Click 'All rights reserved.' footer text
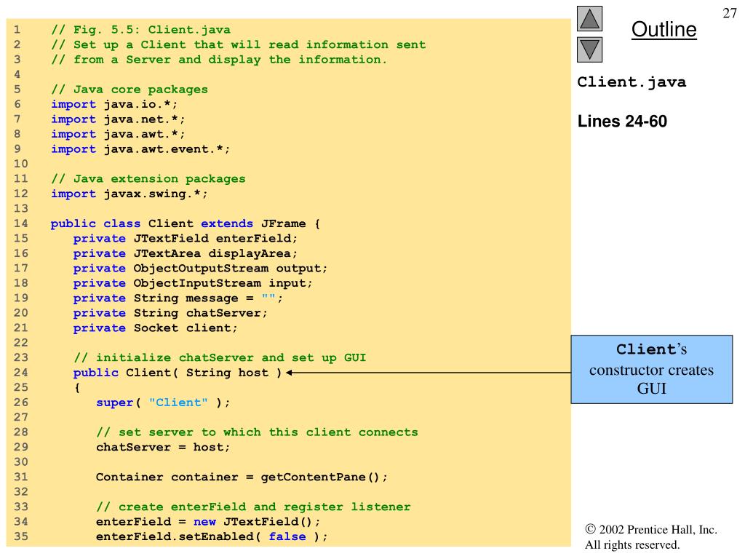 [632, 544]
